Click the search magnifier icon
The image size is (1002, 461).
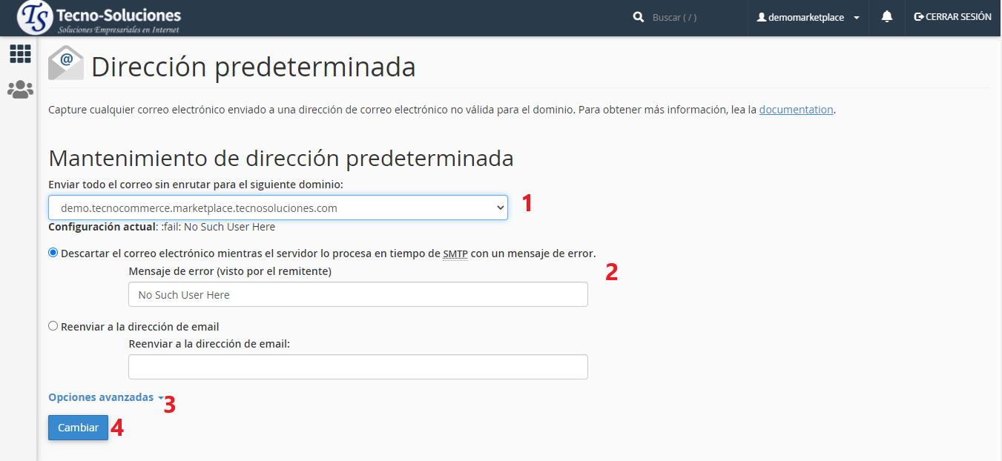tap(638, 17)
